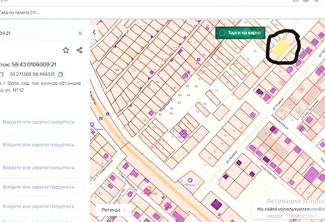This screenshot has width=325, height=222.
Task: Close the cadastral search panel
Action: [x=80, y=33]
